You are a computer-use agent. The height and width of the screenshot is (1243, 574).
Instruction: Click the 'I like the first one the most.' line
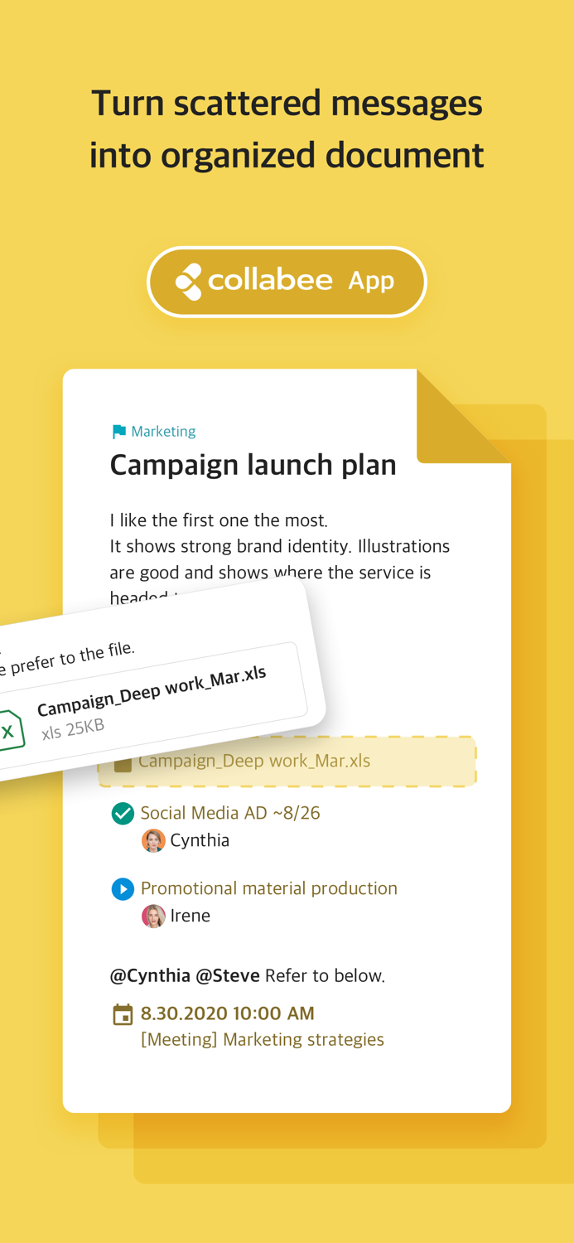pyautogui.click(x=219, y=520)
